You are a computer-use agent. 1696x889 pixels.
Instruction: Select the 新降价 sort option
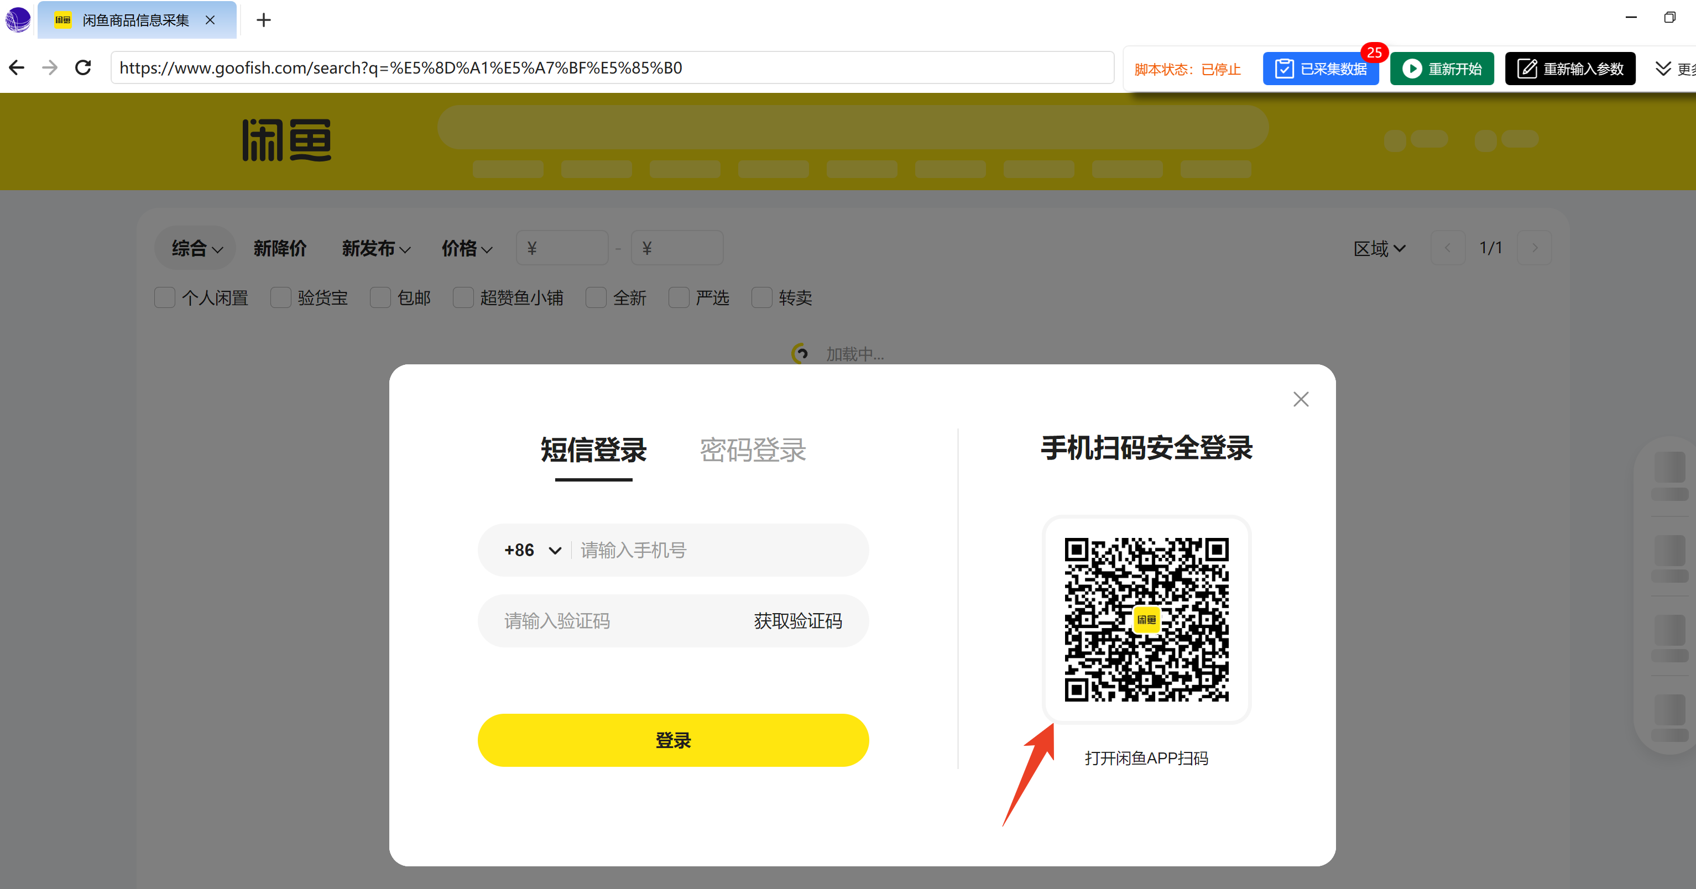coord(280,248)
